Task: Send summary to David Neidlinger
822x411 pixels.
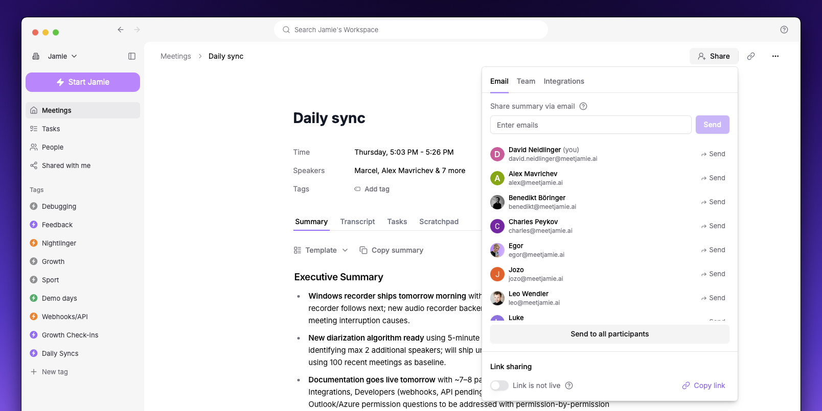Action: (713, 154)
